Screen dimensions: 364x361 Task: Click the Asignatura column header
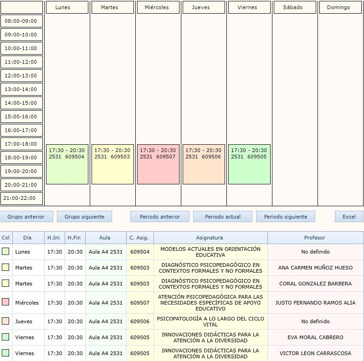pos(210,238)
